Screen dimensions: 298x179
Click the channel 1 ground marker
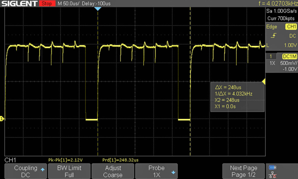pyautogui.click(x=2, y=119)
